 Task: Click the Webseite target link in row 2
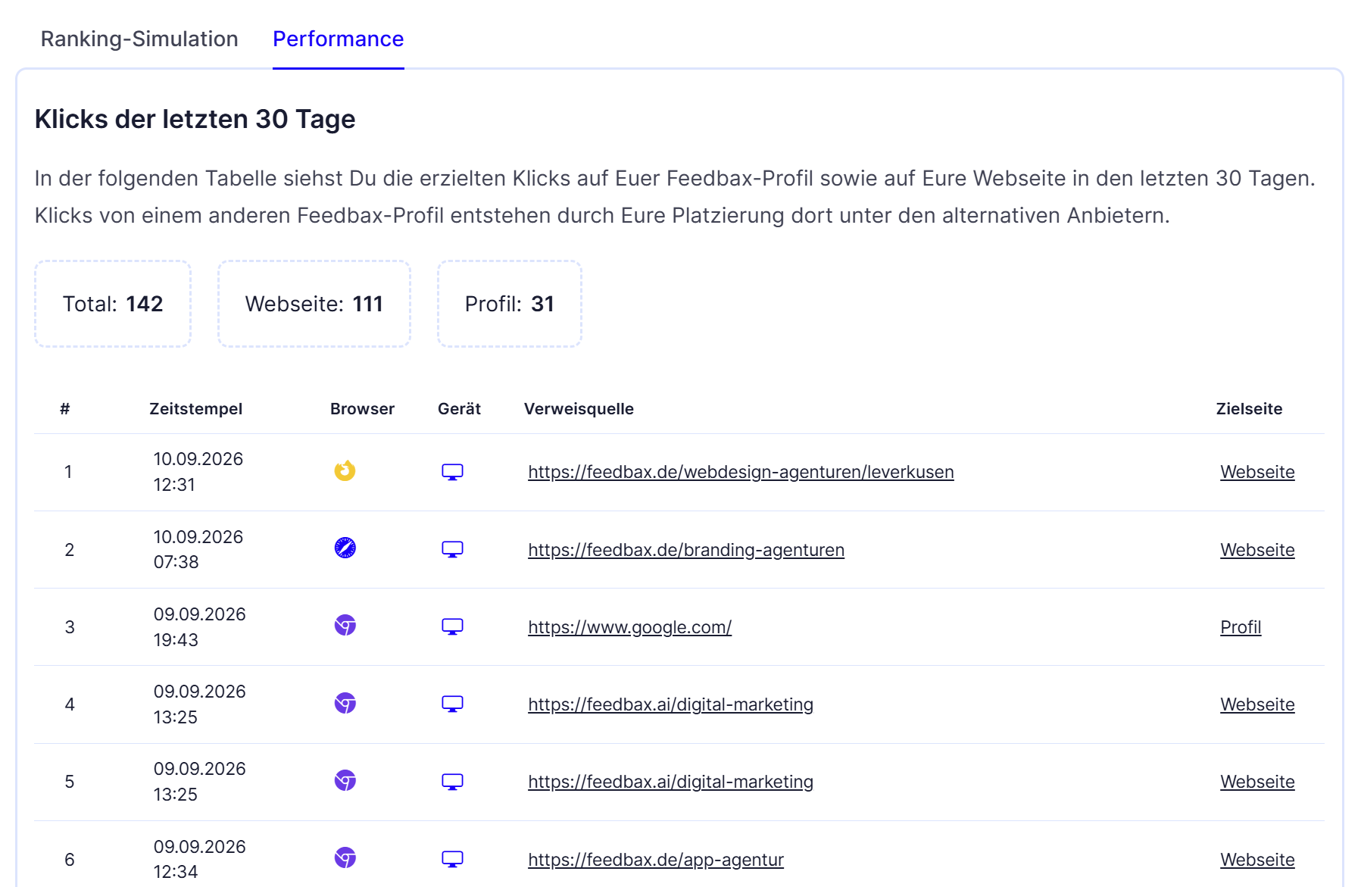[1257, 550]
